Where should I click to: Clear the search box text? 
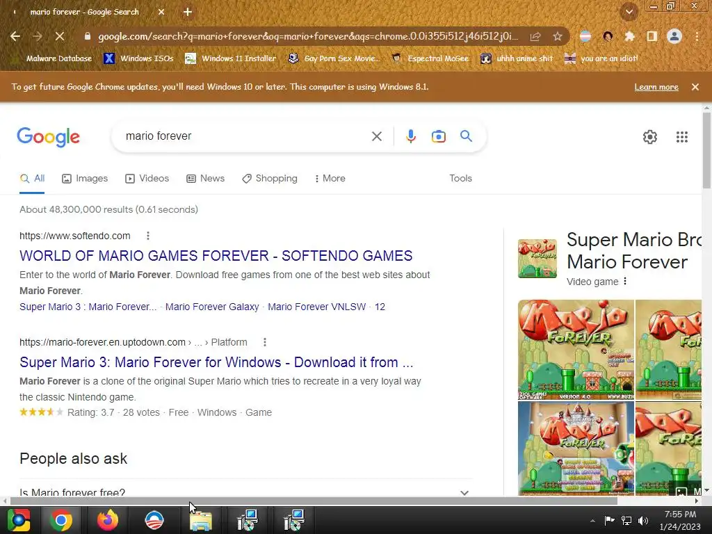[x=376, y=136]
